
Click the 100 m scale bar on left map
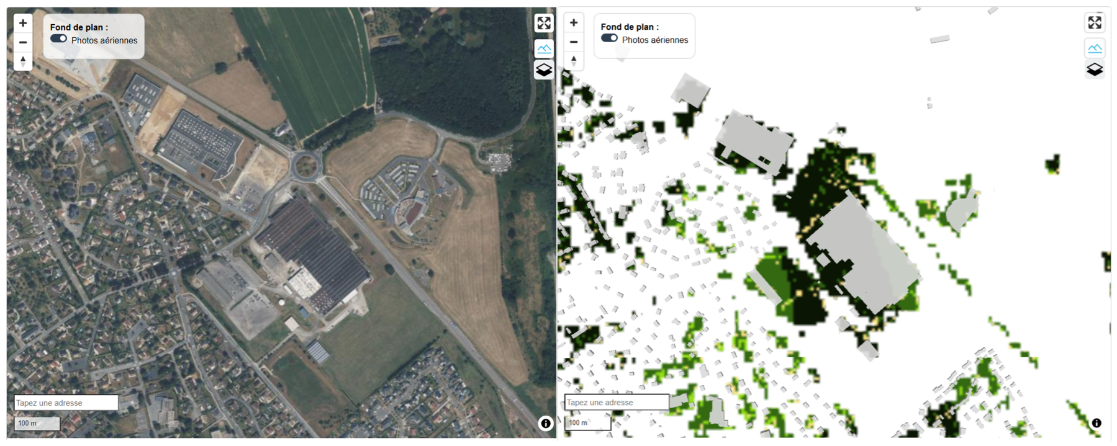click(x=37, y=423)
